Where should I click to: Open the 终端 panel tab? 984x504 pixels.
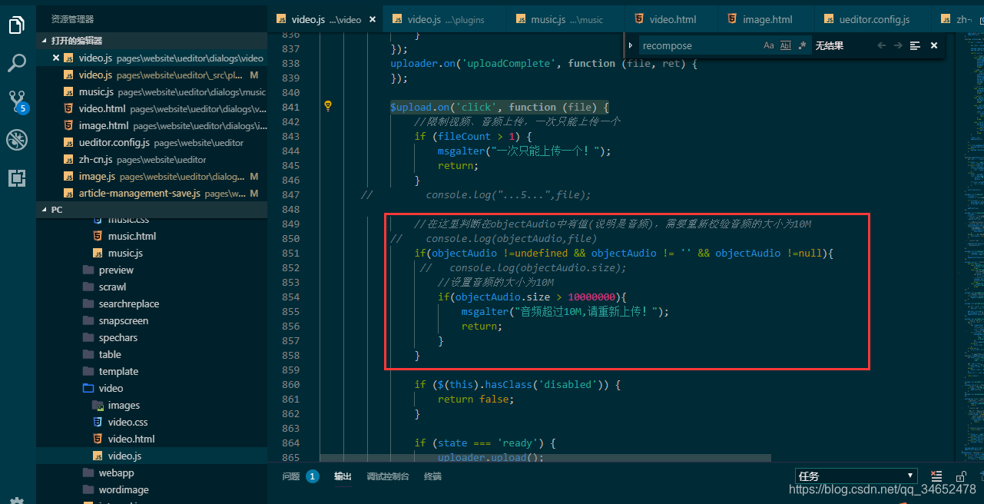432,476
